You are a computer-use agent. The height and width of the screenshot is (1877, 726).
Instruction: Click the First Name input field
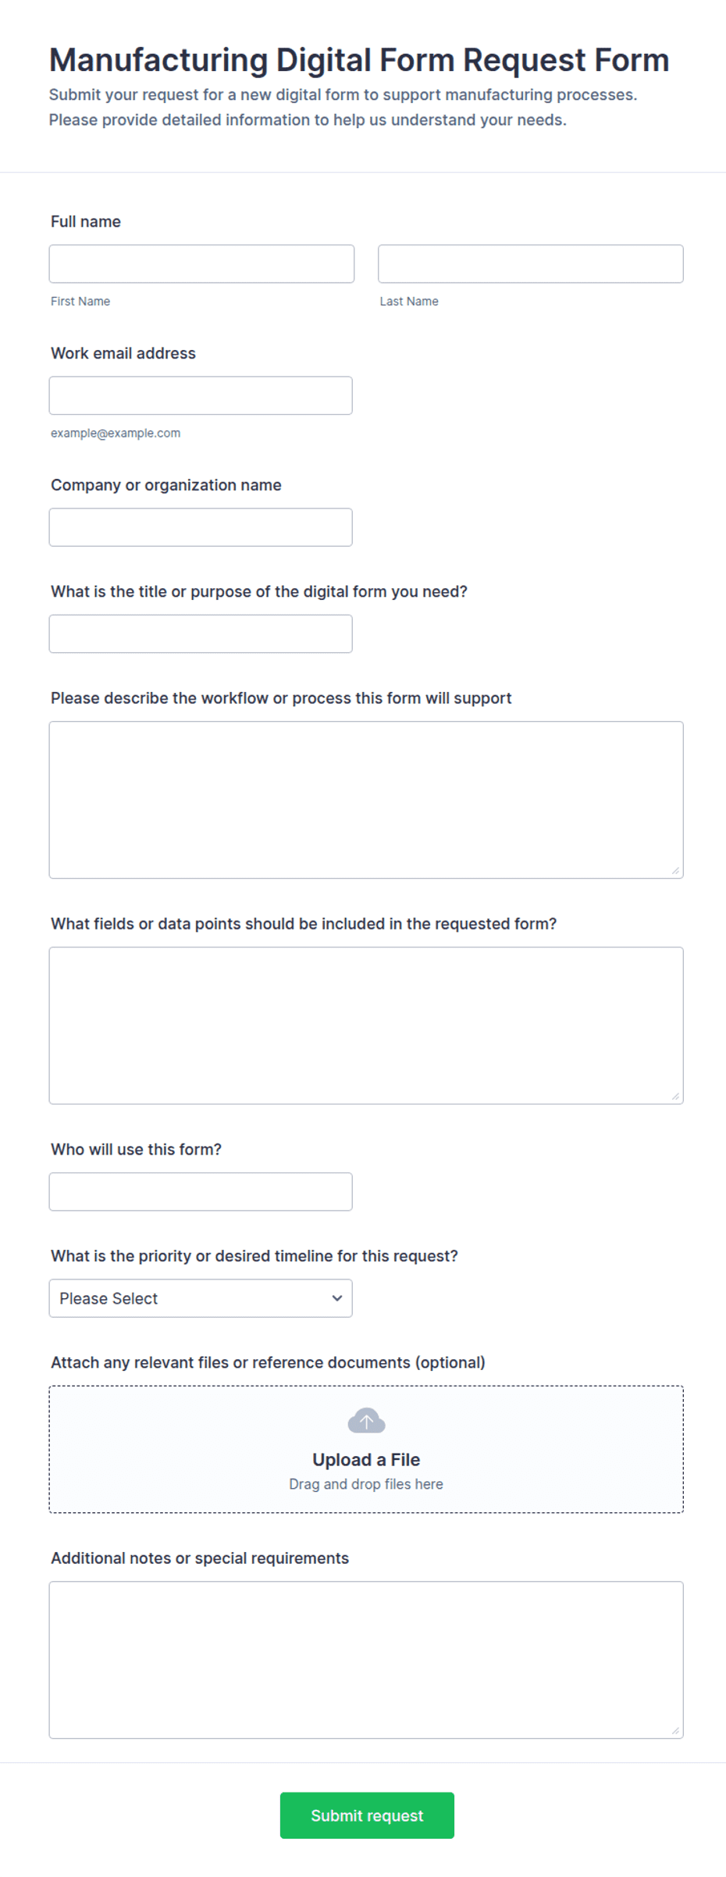pyautogui.click(x=201, y=263)
